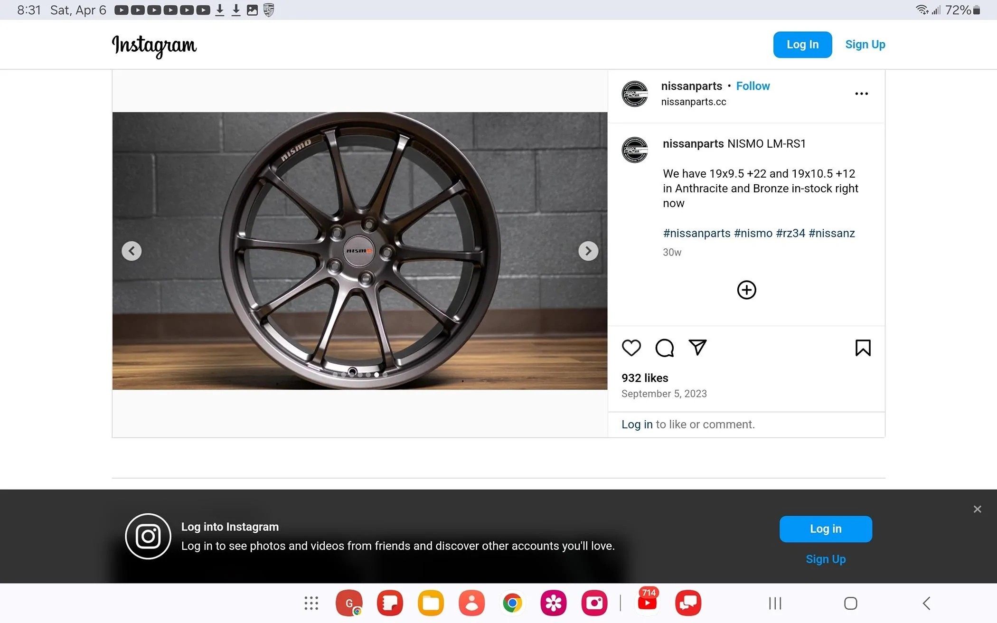Open the yellow Files app in taskbar
997x623 pixels.
click(x=431, y=603)
